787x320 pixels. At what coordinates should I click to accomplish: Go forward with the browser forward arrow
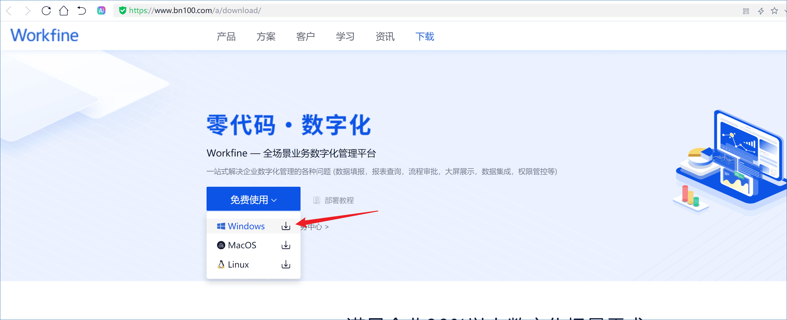click(x=27, y=11)
